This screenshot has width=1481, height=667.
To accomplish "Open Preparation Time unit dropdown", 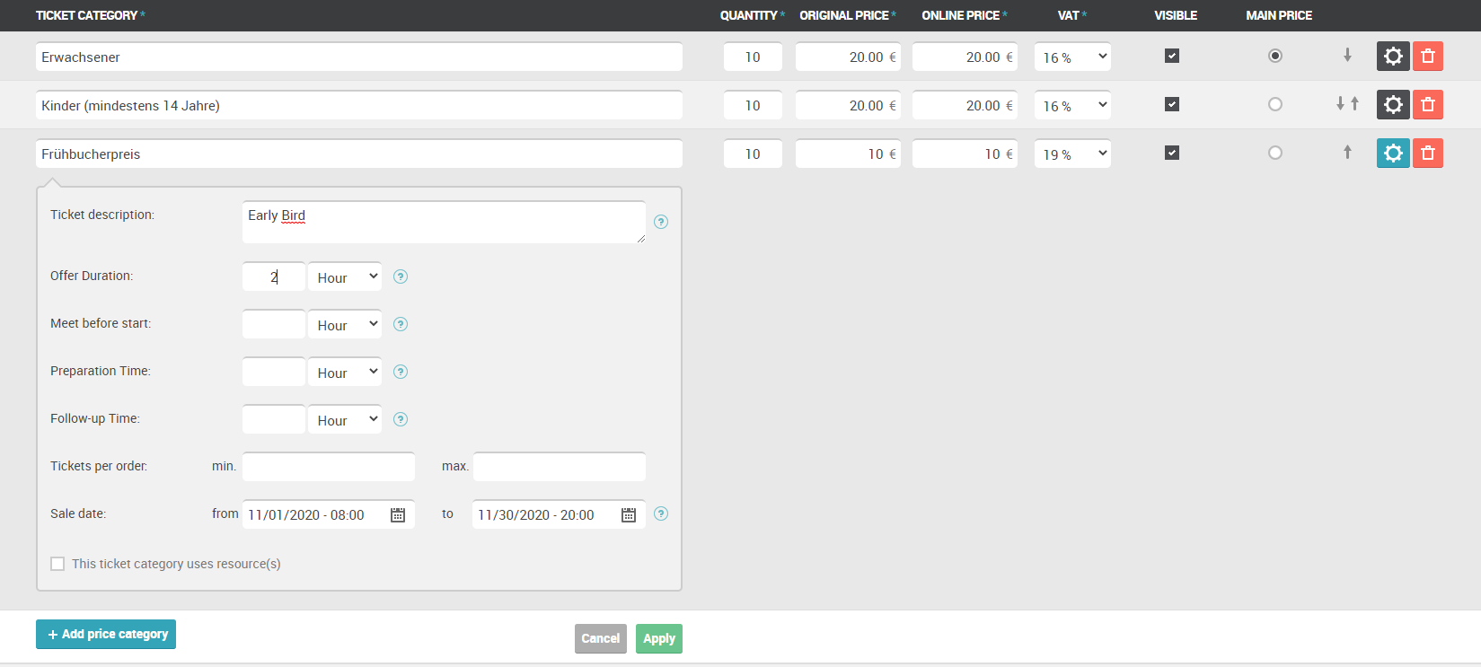I will 345,372.
